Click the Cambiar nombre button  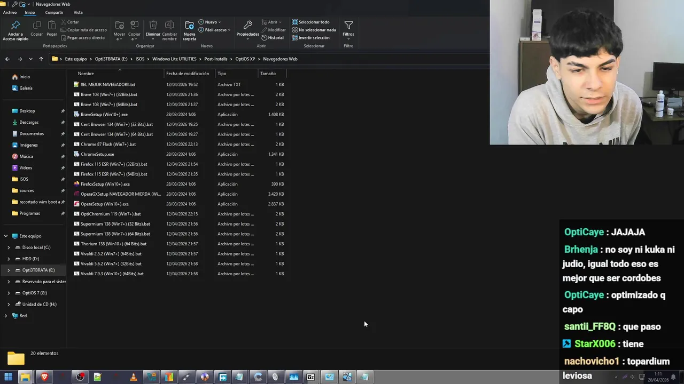169,30
